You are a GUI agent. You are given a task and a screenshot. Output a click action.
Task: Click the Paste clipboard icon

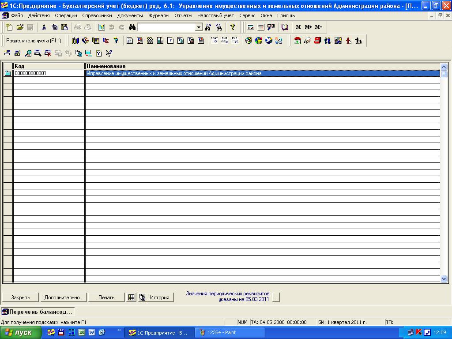coord(64,27)
